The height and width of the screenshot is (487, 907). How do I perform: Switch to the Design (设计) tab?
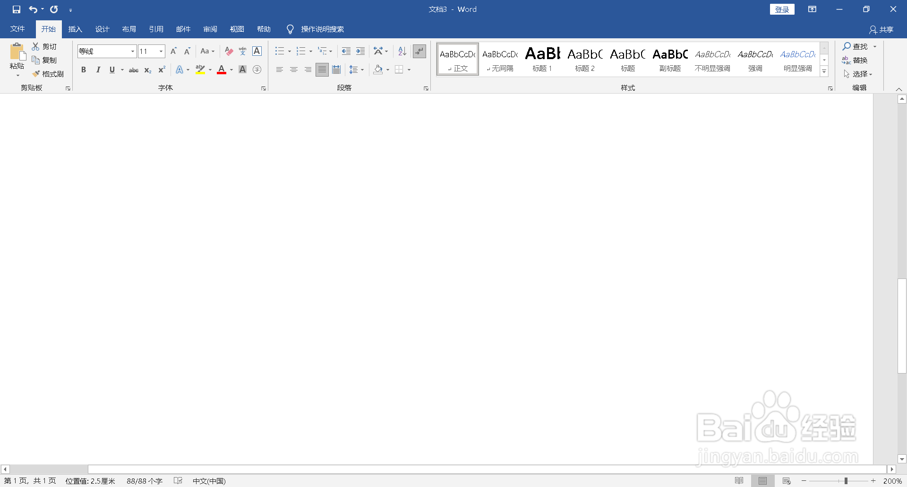point(102,29)
